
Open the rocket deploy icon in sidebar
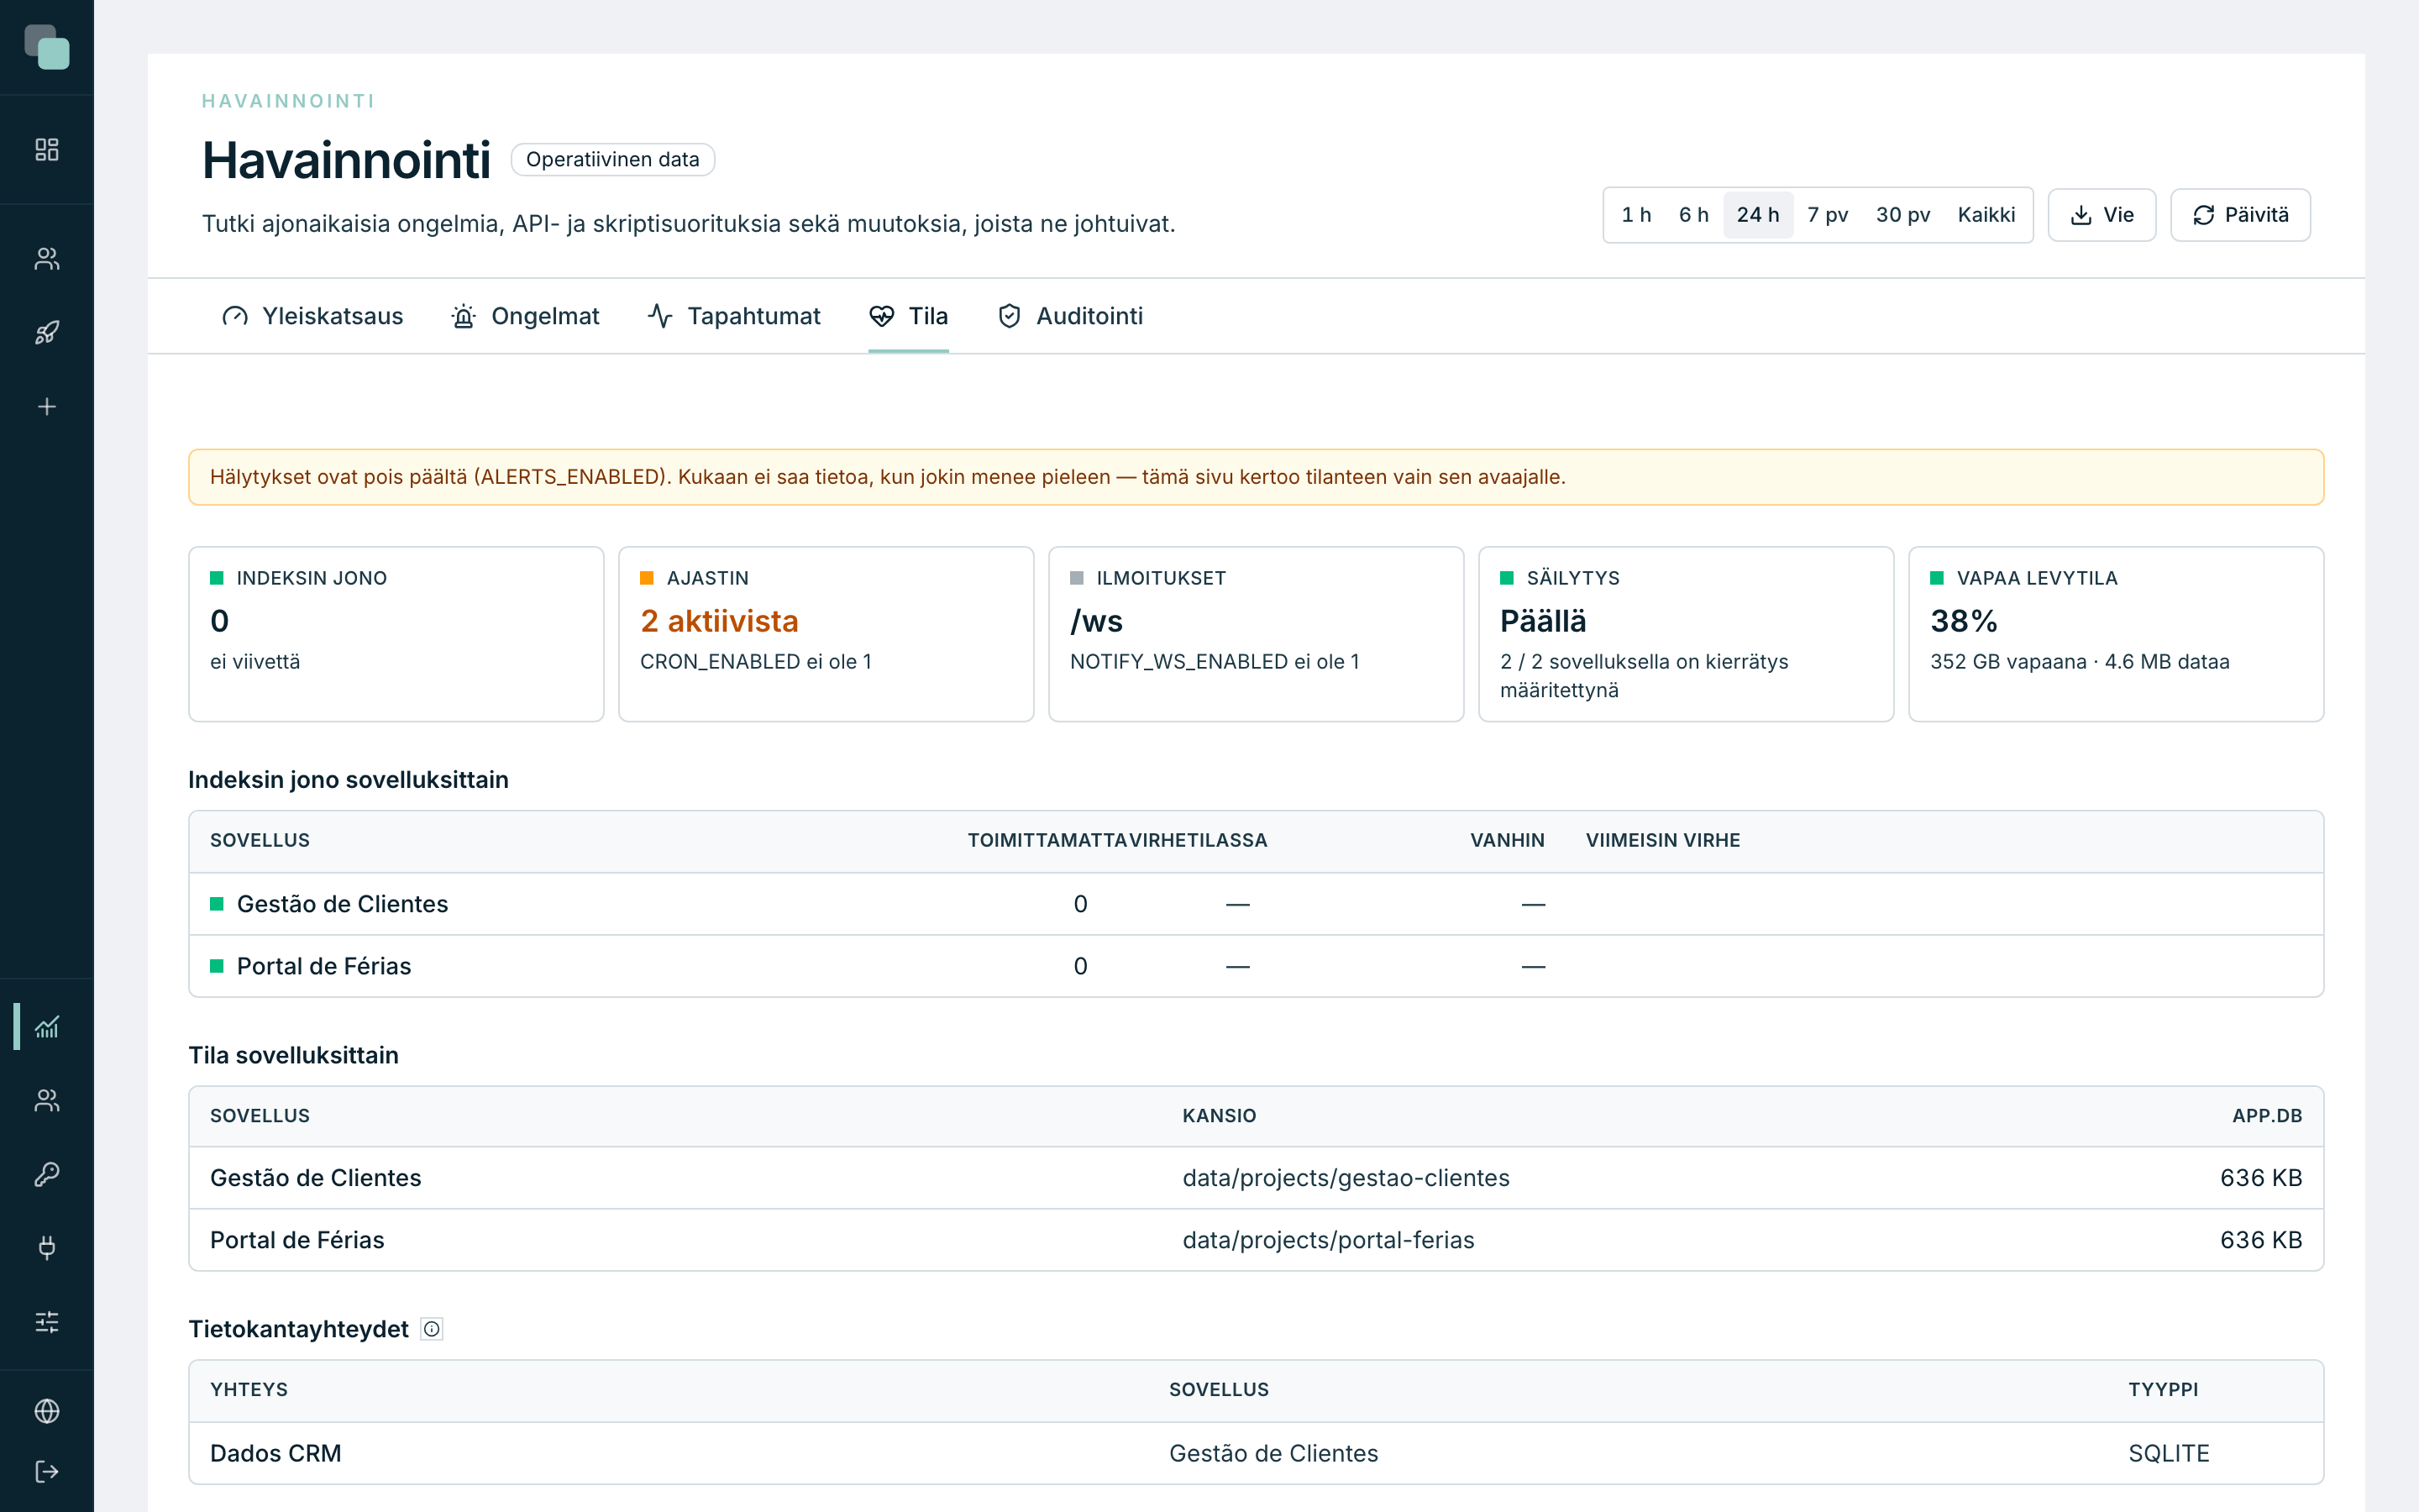pos(47,333)
